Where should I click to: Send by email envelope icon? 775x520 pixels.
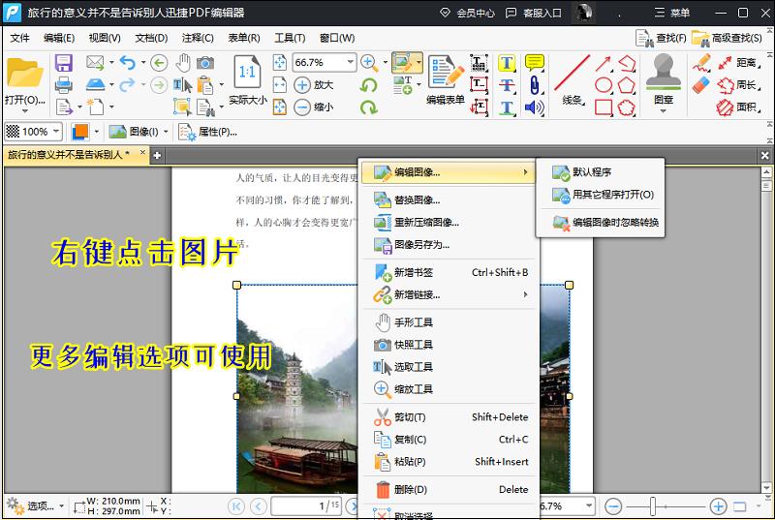(95, 62)
